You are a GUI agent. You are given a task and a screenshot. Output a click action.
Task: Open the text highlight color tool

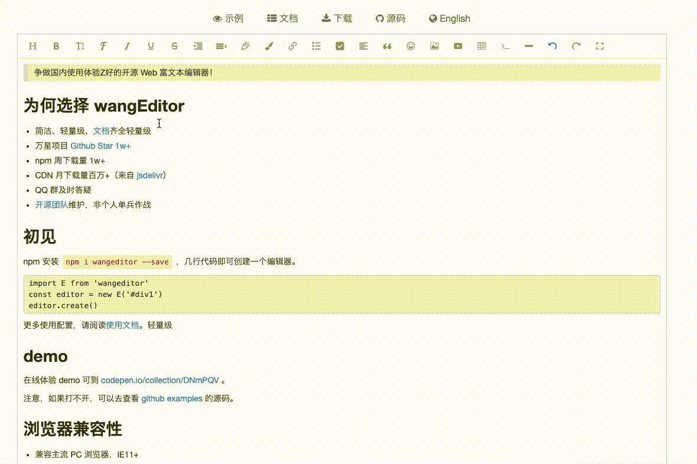click(x=269, y=45)
